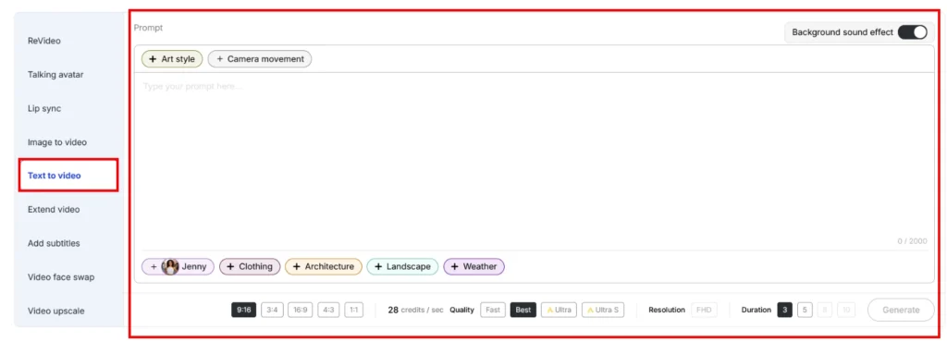Select the 1:1 aspect ratio
This screenshot has width=947, height=342.
(354, 310)
